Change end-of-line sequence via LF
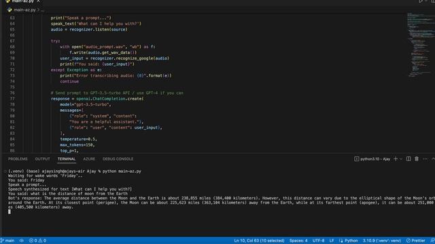Viewport: 435px width, 244px height. click(332, 241)
